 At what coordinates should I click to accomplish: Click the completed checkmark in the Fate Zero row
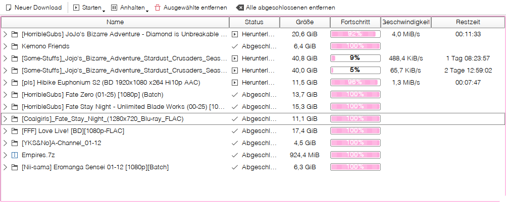[235, 95]
